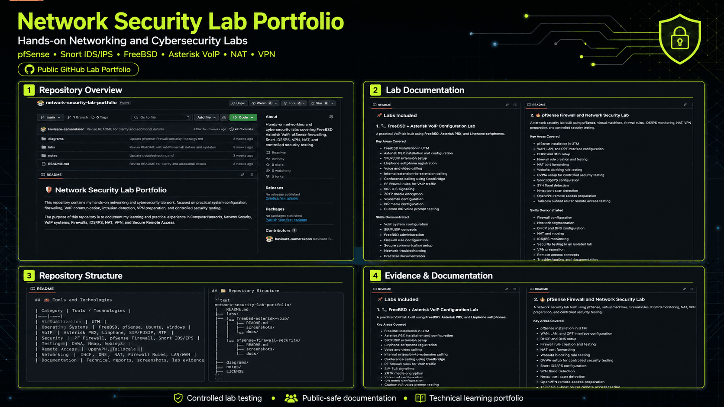Open the 1 Branch link

(x=78, y=117)
